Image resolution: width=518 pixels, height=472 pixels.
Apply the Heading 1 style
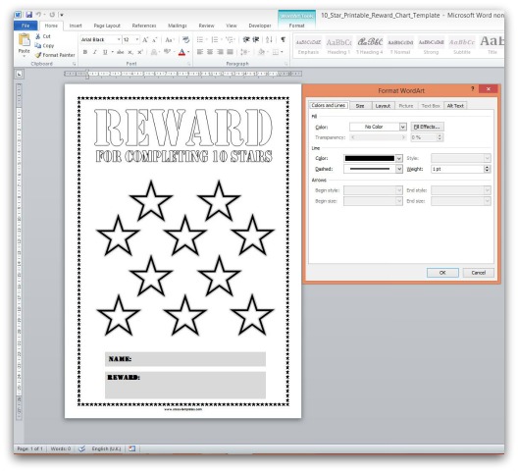[338, 46]
